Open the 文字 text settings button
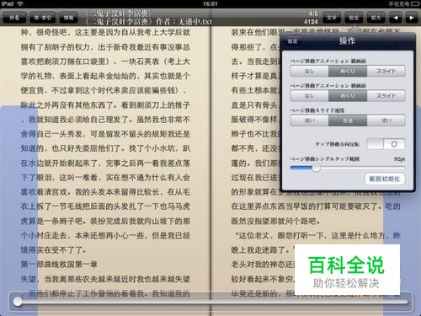421x316 pixels. (331, 18)
